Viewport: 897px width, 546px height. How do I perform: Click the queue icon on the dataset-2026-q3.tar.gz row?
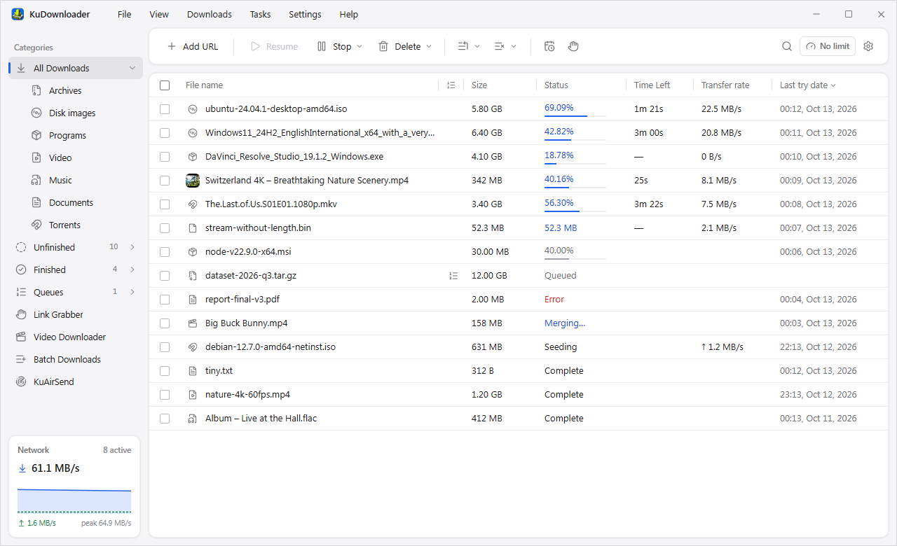453,276
